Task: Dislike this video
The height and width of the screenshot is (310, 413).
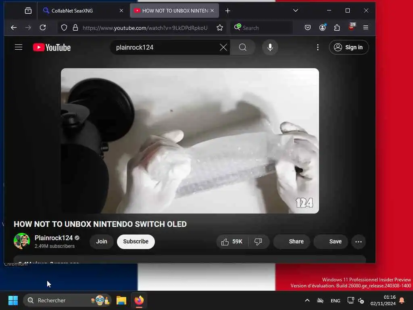Action: coord(259,241)
